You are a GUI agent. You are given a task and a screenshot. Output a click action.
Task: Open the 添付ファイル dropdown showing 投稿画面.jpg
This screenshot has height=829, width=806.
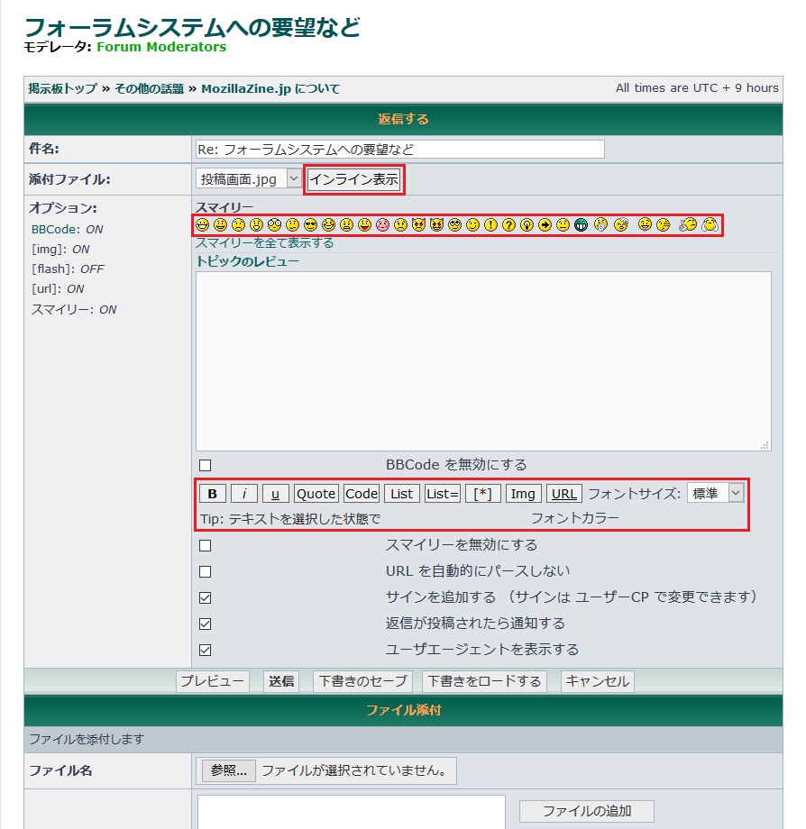coord(248,179)
